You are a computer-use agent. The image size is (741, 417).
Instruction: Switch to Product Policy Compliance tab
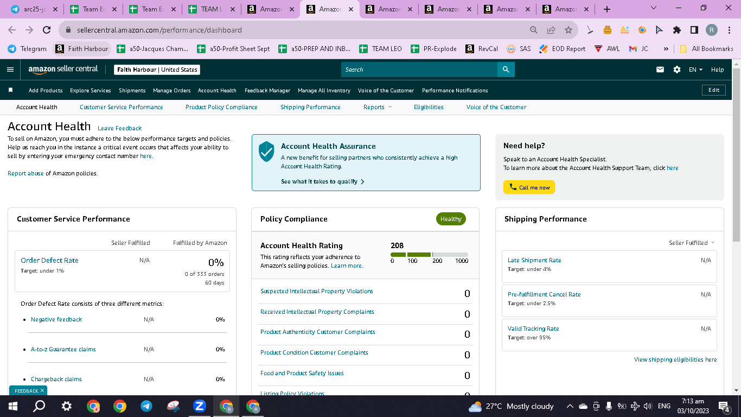[x=221, y=107]
